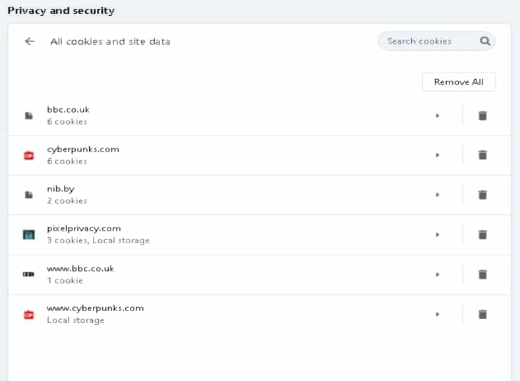520x381 pixels.
Task: Delete bbc.co.uk cookies with trash icon
Action: pyautogui.click(x=482, y=116)
